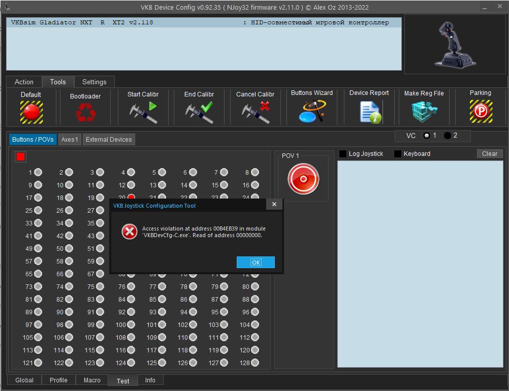Viewport: 509px width, 391px height.
Task: Enable the Keyboard checkbox
Action: [x=398, y=154]
